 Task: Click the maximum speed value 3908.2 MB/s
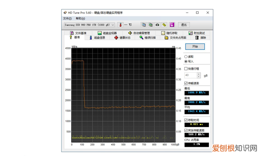click(196, 103)
